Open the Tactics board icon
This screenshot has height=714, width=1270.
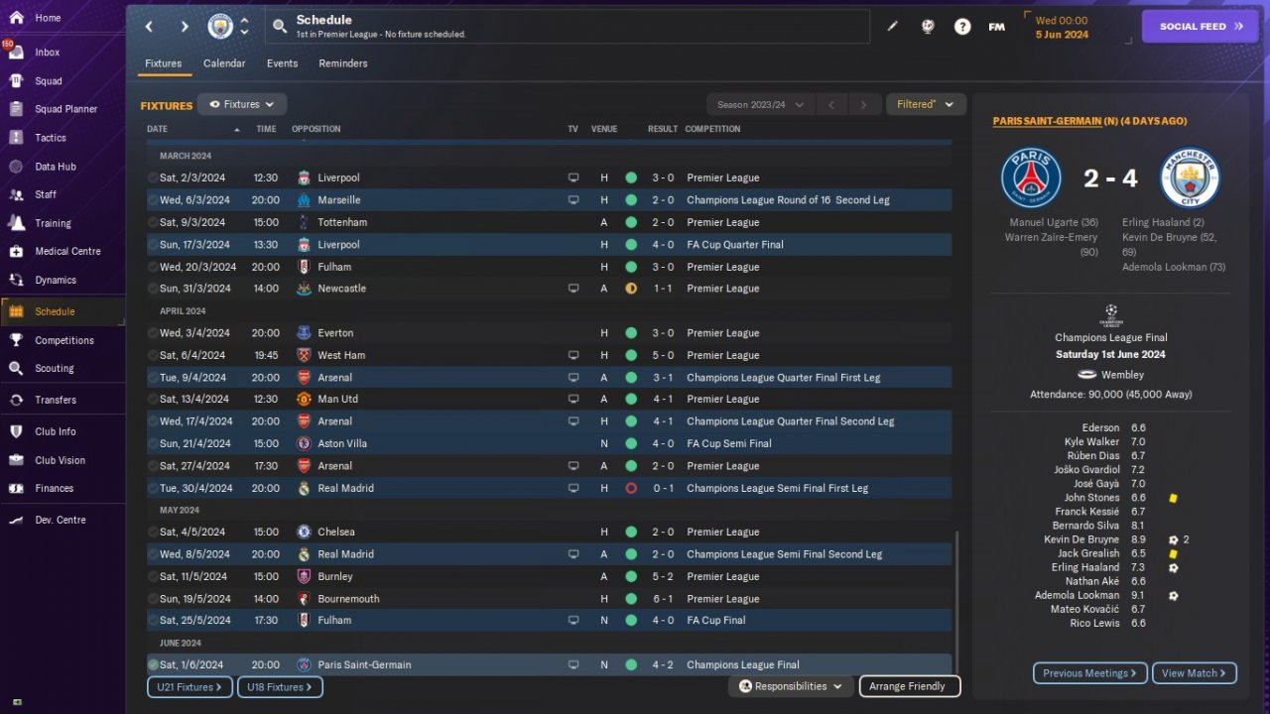click(16, 138)
